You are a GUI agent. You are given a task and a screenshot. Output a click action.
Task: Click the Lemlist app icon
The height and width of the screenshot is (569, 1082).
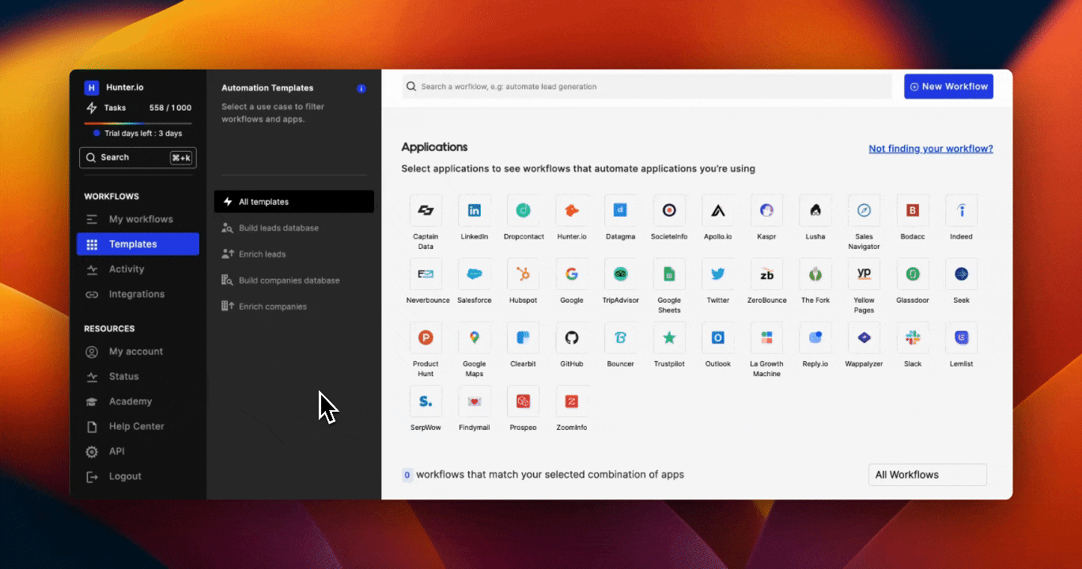(961, 337)
